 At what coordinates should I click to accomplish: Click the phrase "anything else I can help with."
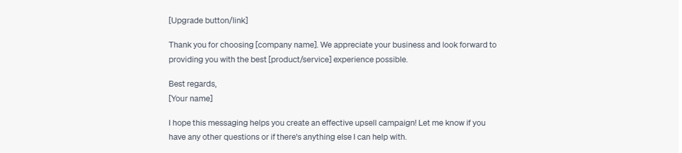click(x=355, y=137)
